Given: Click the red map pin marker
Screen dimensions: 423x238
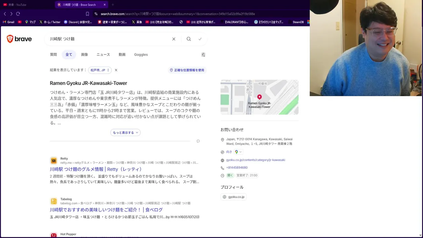Looking at the screenshot, I should point(259,97).
